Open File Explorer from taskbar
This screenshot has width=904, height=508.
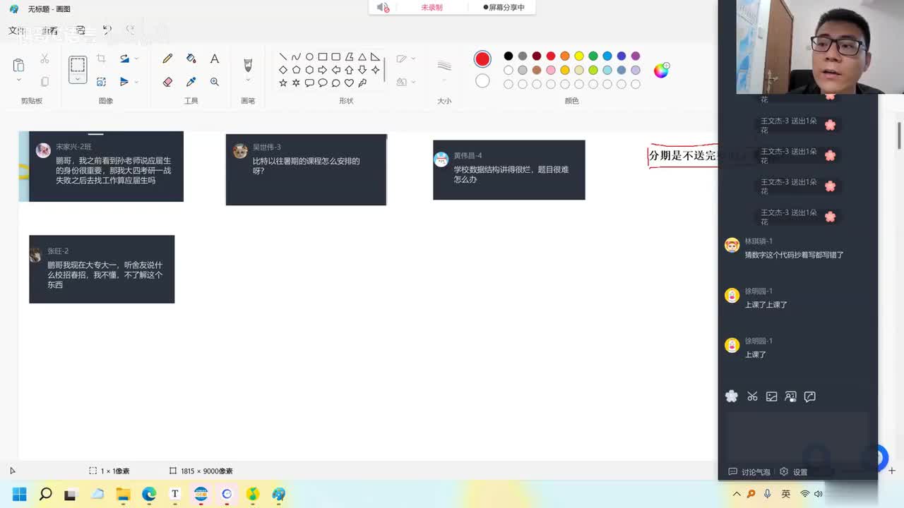123,494
